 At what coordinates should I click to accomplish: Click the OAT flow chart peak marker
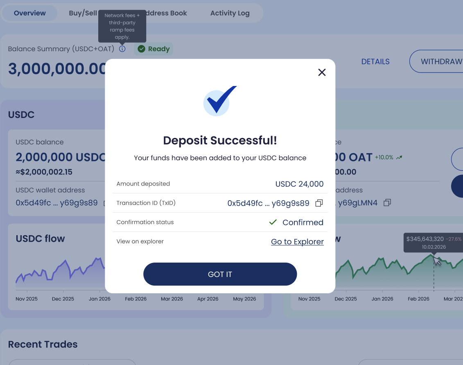tap(434, 255)
